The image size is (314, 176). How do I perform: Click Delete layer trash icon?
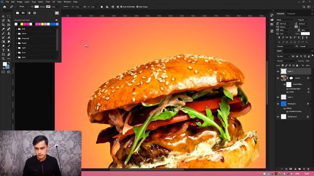[308, 169]
